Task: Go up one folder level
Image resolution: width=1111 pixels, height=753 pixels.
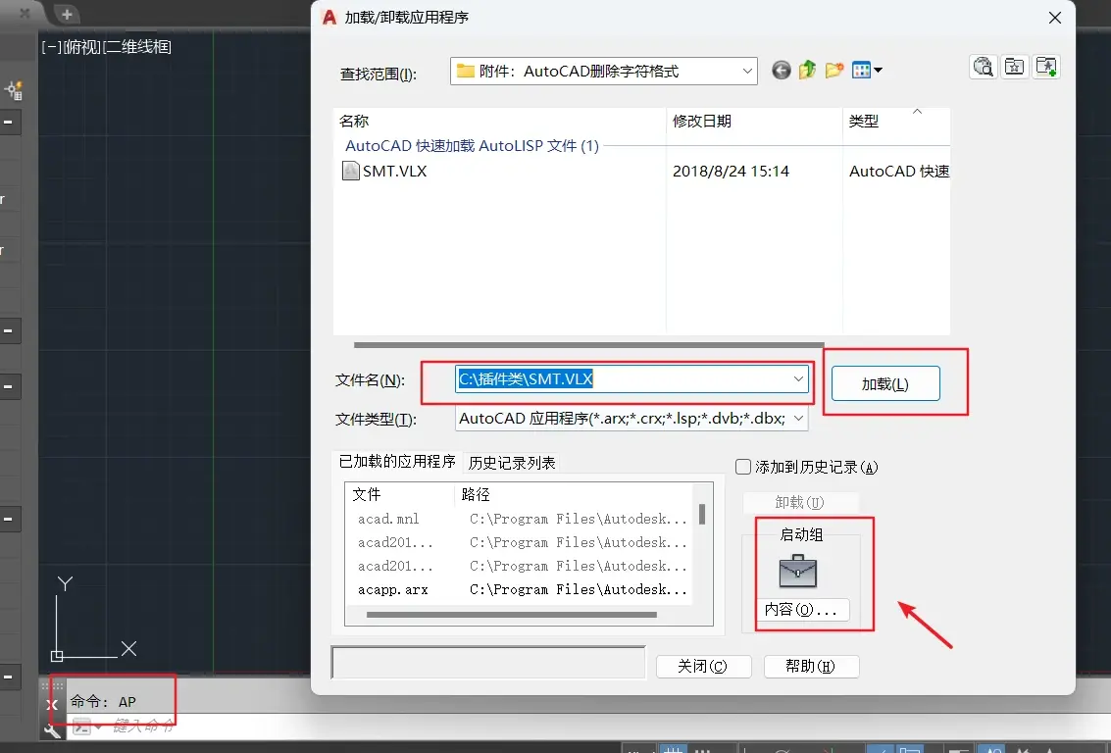Action: [x=808, y=71]
